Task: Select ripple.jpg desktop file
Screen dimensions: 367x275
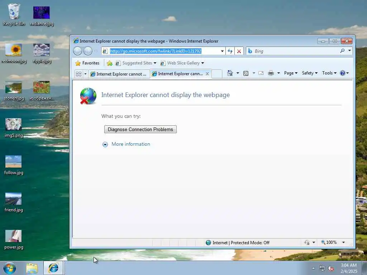Action: point(42,53)
